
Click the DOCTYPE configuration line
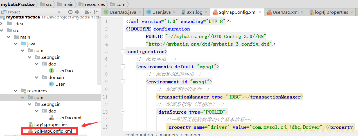coord(158,29)
